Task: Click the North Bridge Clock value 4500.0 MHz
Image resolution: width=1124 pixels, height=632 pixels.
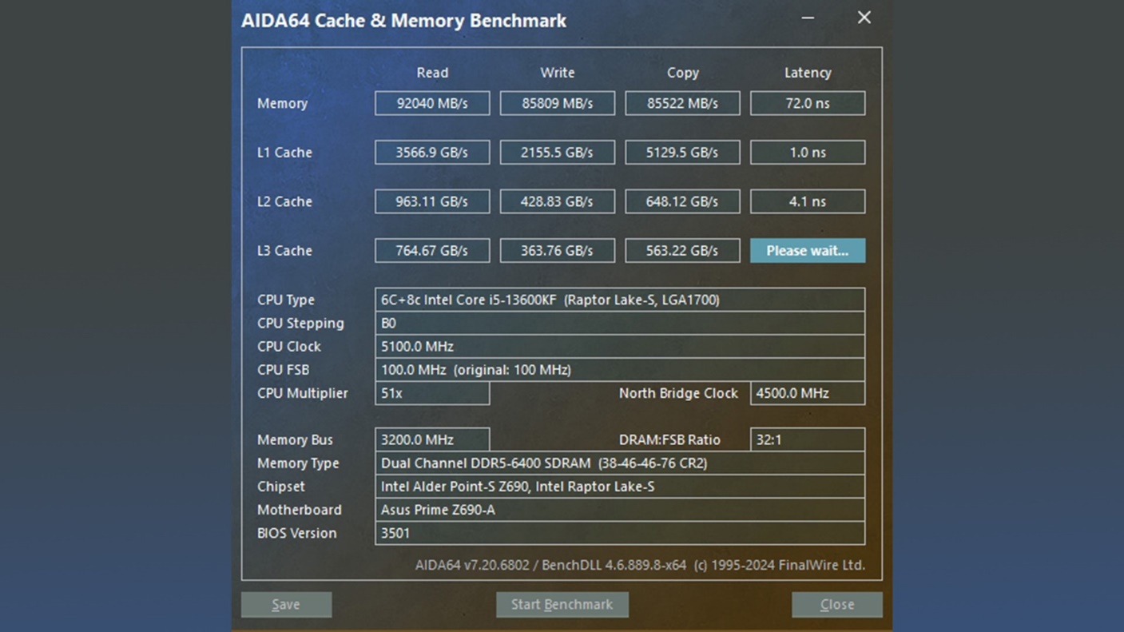Action: 808,393
